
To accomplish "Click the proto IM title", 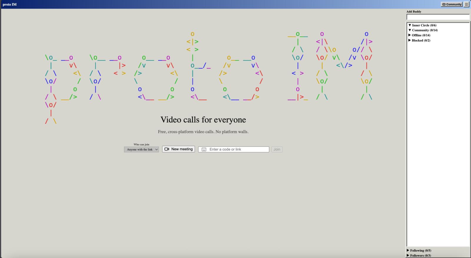I will click(x=9, y=4).
